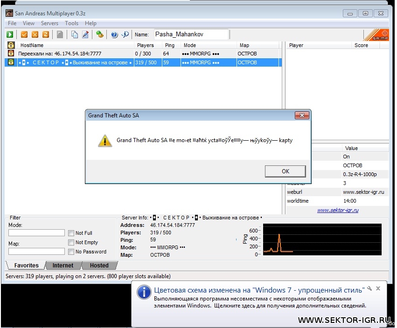Click the '14:00' worldtime value
The height and width of the screenshot is (328, 397).
point(350,201)
